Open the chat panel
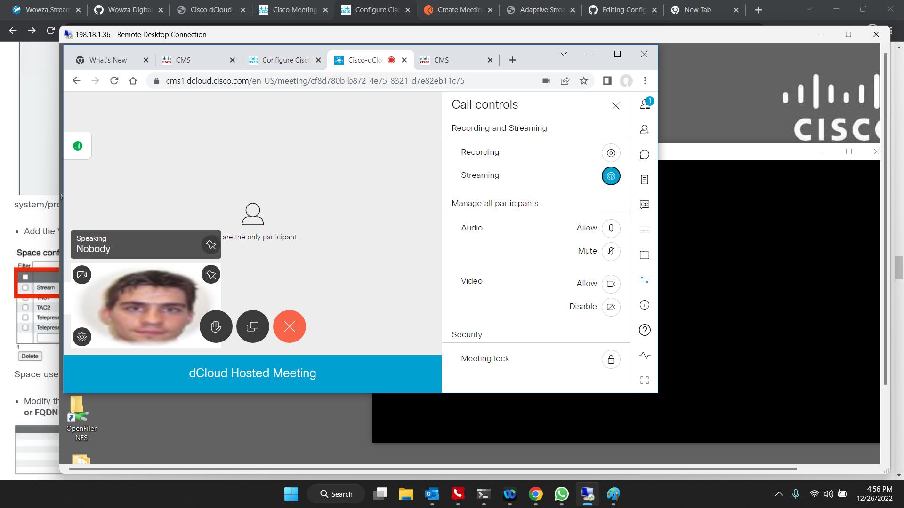 [644, 154]
